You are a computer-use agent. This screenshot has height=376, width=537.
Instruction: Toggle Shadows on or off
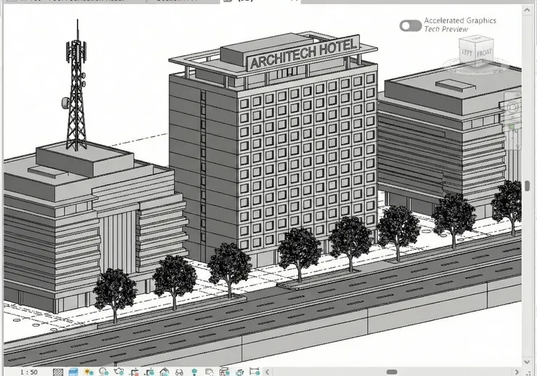coord(104,372)
